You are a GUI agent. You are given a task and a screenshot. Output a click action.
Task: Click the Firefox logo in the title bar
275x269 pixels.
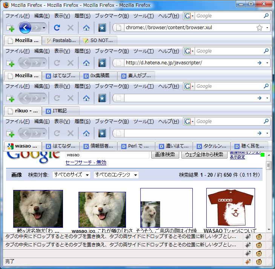[6, 5]
